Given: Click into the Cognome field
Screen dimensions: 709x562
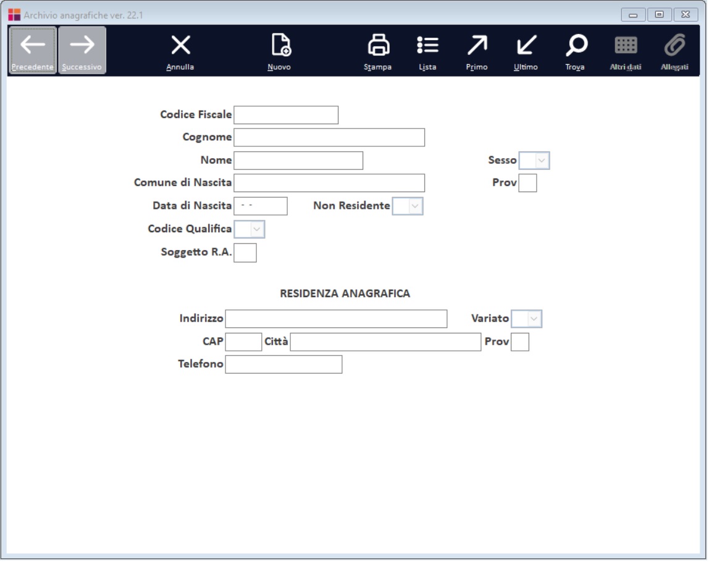Looking at the screenshot, I should 330,138.
